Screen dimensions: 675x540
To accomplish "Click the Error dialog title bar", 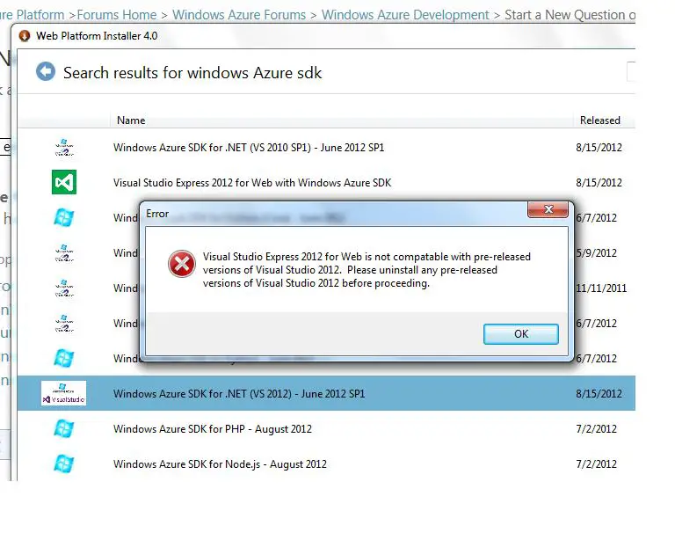I will coord(334,214).
